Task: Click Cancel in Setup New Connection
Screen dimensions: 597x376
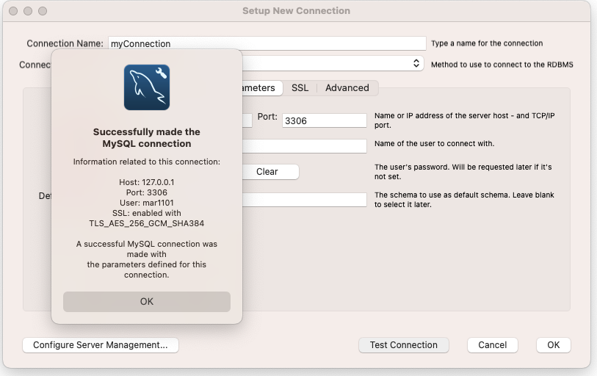Action: point(492,344)
